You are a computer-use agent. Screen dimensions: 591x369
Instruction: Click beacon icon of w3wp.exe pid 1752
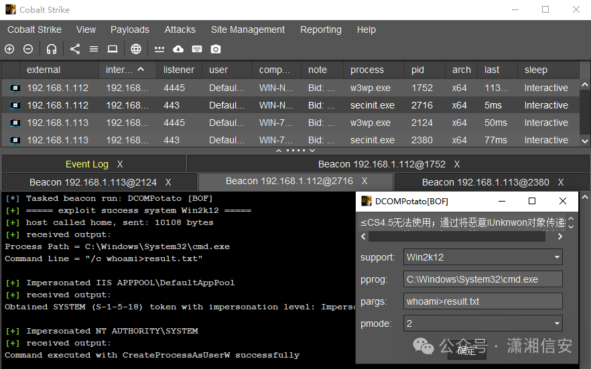[x=15, y=88]
